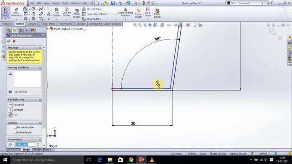Open Line Properties help question mark
Screen dimensions: 292x164
click(43, 36)
